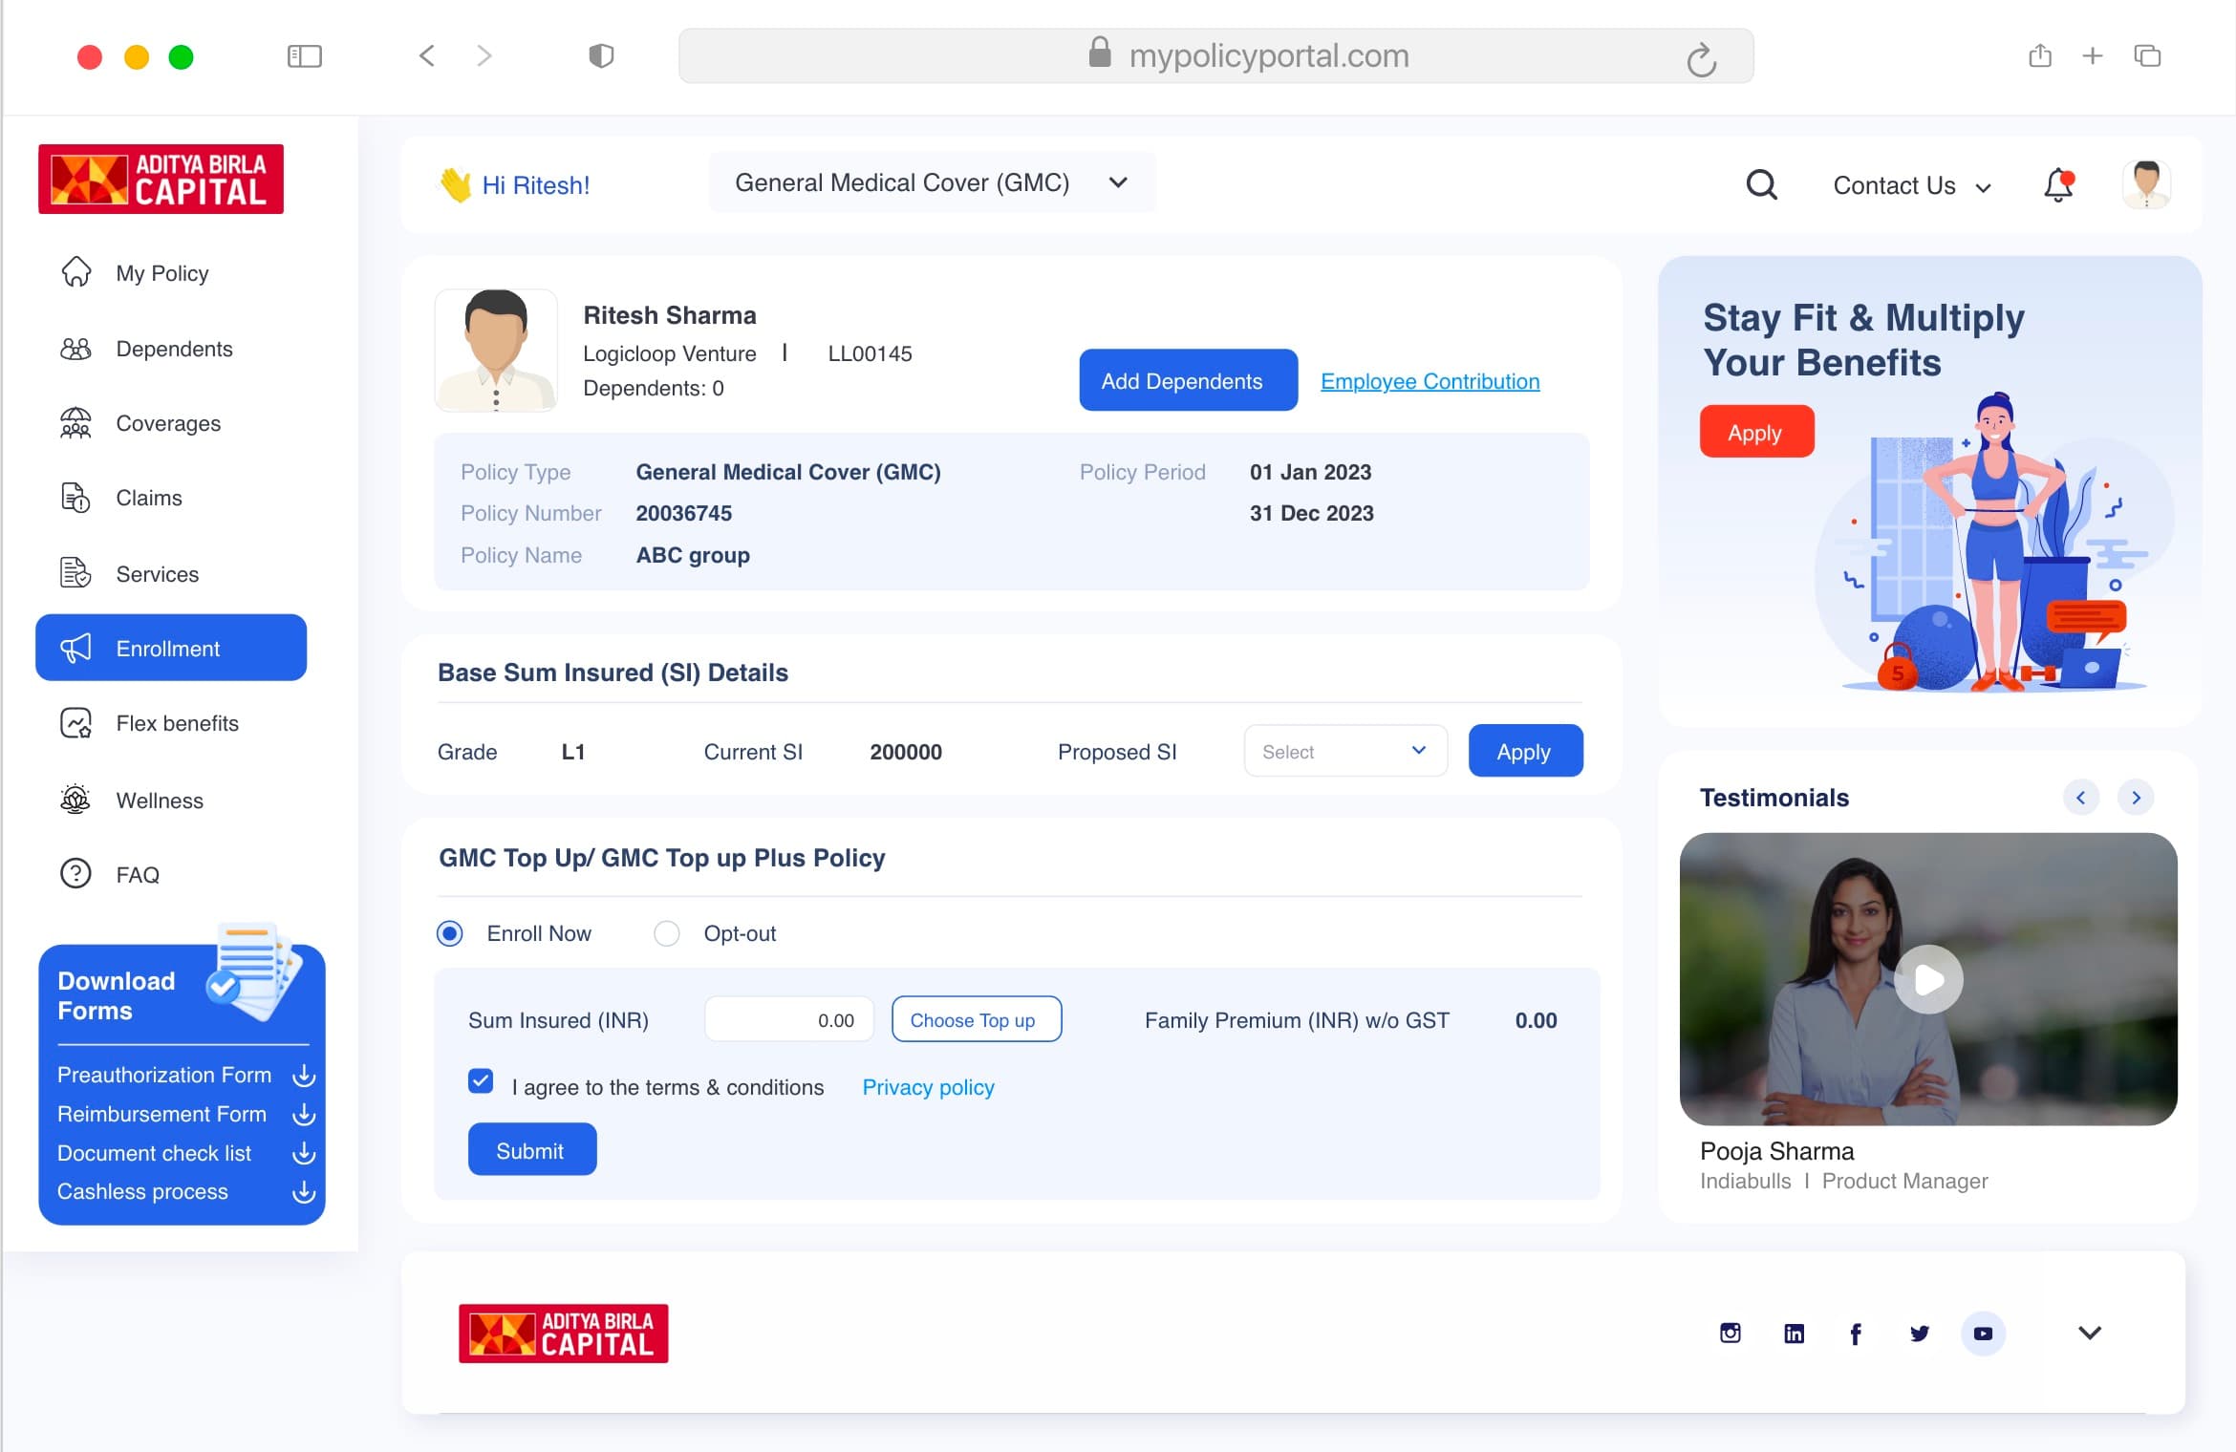This screenshot has width=2236, height=1452.
Task: Open LinkedIn from footer
Action: (x=1794, y=1334)
